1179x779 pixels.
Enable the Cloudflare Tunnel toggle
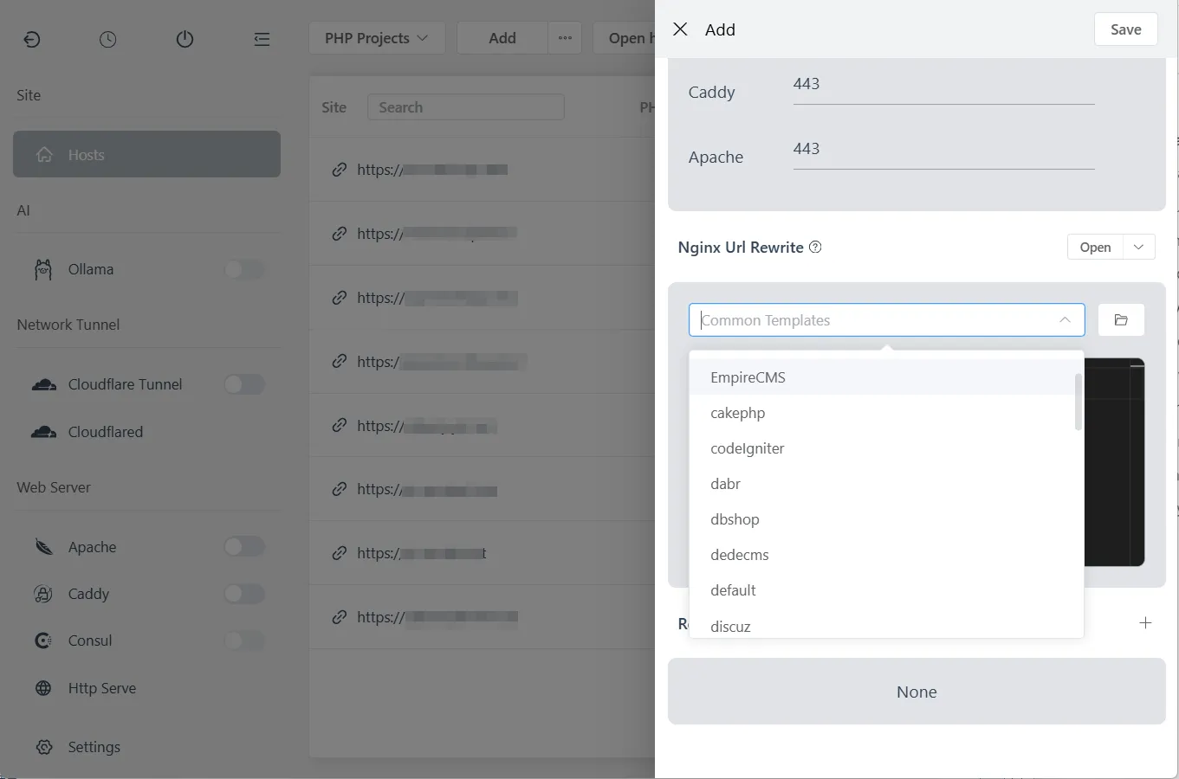[x=244, y=384]
